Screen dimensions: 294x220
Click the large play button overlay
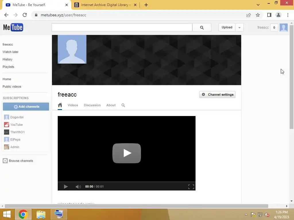[127, 153]
